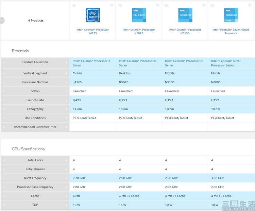Select the 4 MB cache value for J4125

(x=76, y=196)
